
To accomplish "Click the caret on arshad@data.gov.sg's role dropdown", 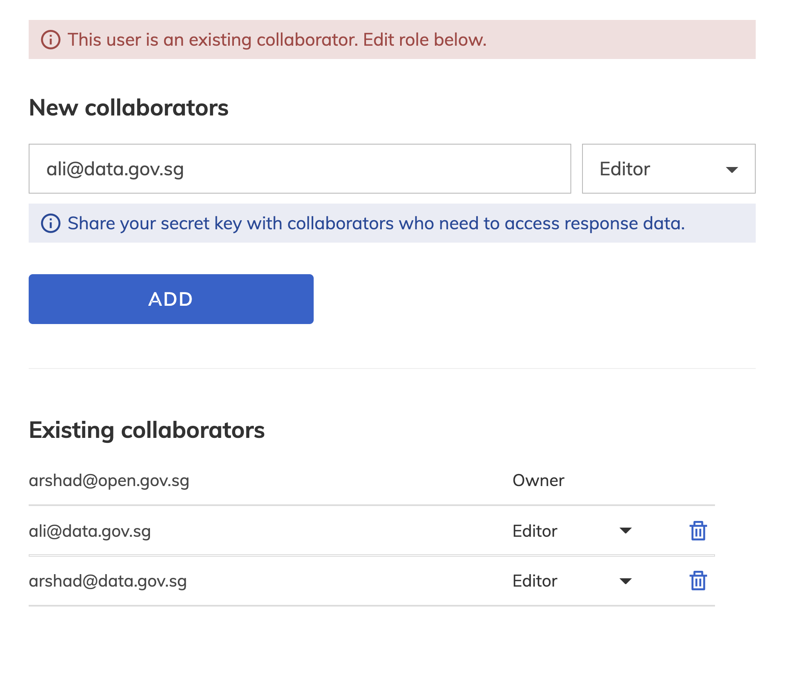I will tap(625, 581).
